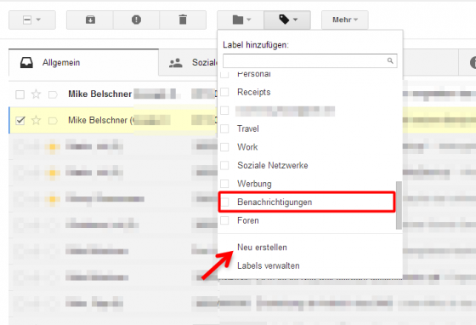The image size is (476, 325).
Task: Open the Move-to folder dropdown
Action: (241, 20)
